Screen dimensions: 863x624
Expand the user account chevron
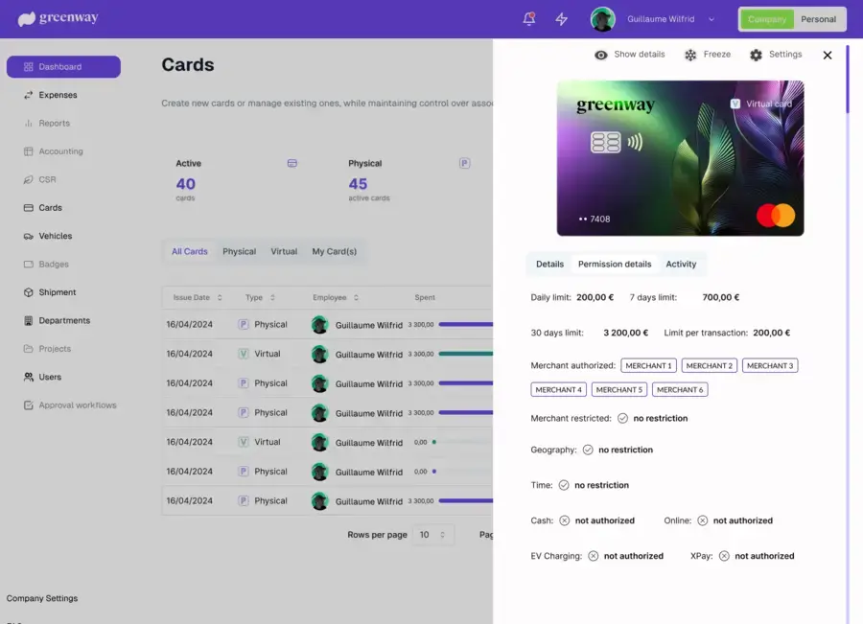tap(711, 19)
